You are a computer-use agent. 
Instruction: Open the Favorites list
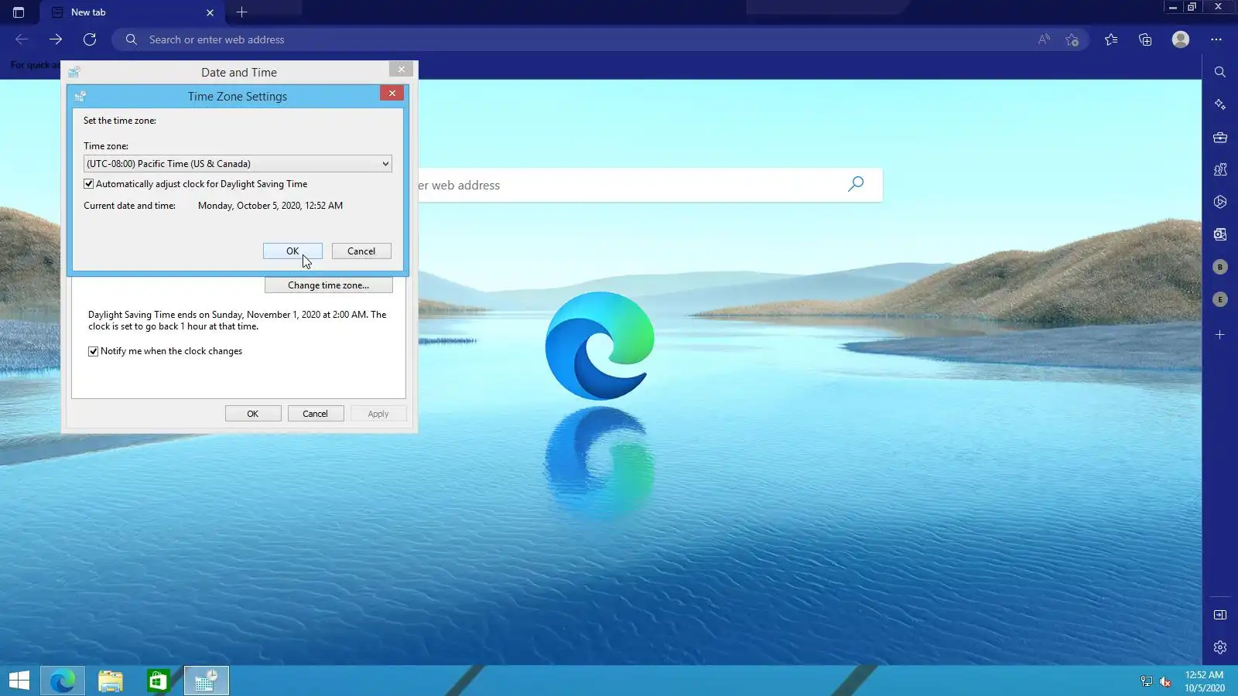[1111, 39]
